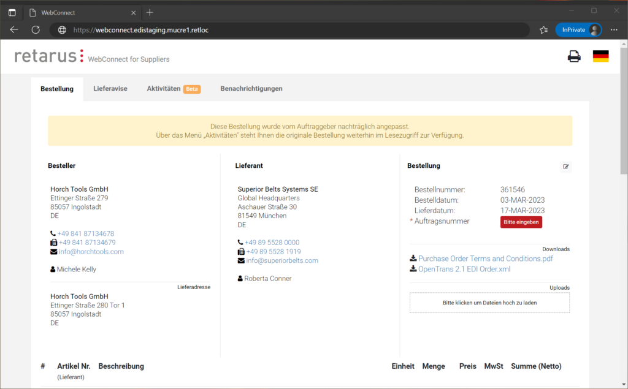Click the Beschreibung column header
This screenshot has width=628, height=389.
tap(121, 366)
